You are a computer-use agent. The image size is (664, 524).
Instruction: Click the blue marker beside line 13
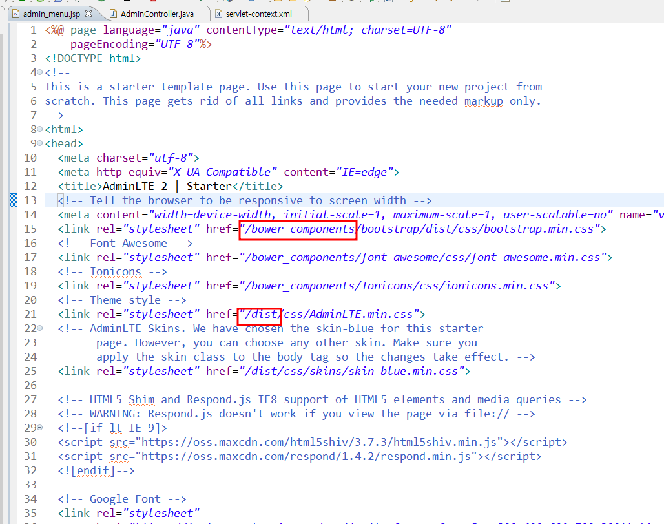[14, 200]
